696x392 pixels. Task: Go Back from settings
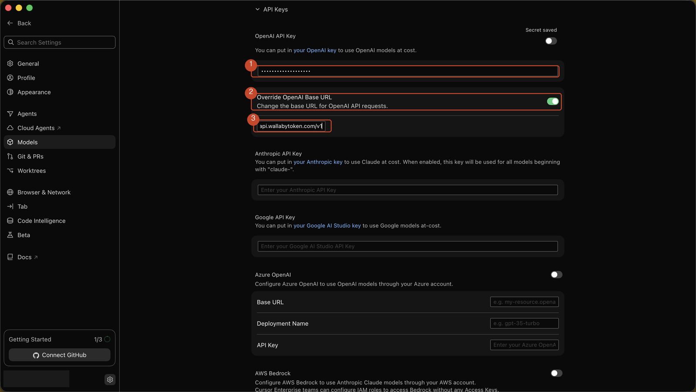(x=19, y=23)
